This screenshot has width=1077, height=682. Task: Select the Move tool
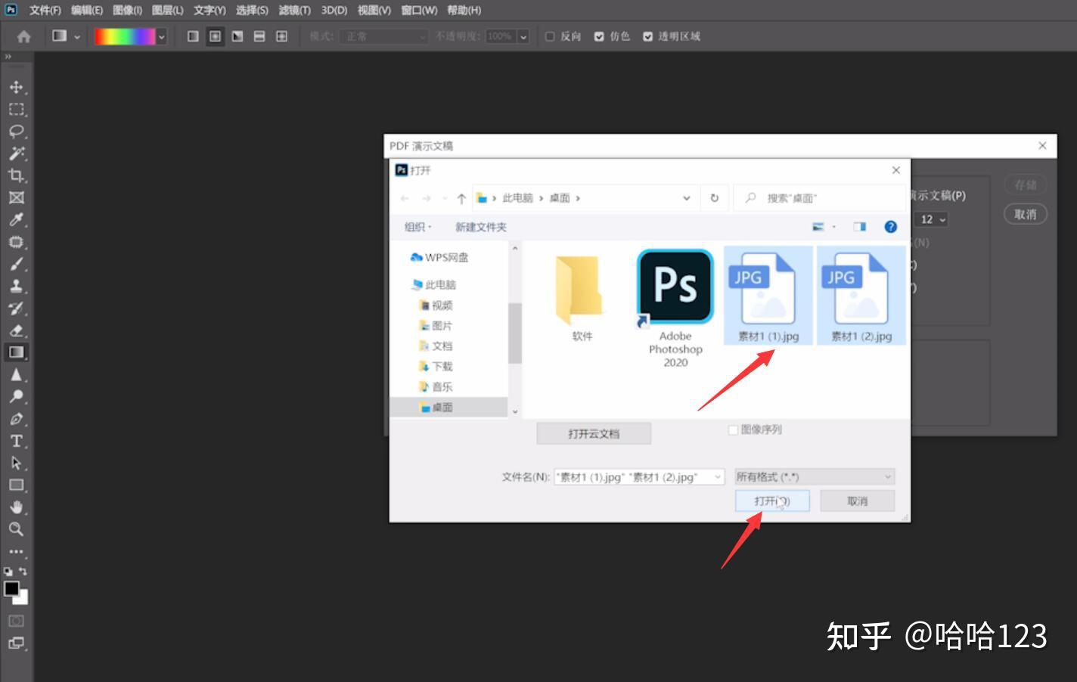click(x=16, y=87)
